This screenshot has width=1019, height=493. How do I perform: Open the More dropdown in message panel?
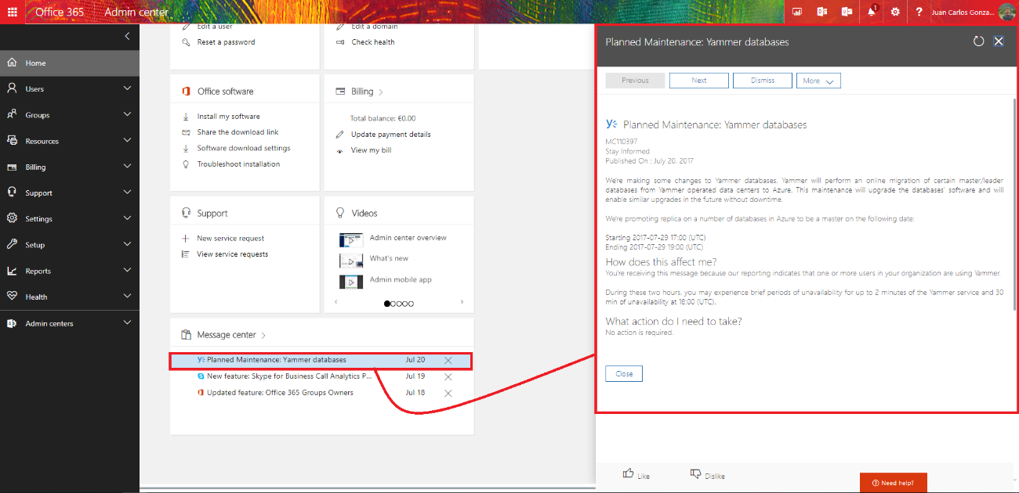(x=818, y=81)
